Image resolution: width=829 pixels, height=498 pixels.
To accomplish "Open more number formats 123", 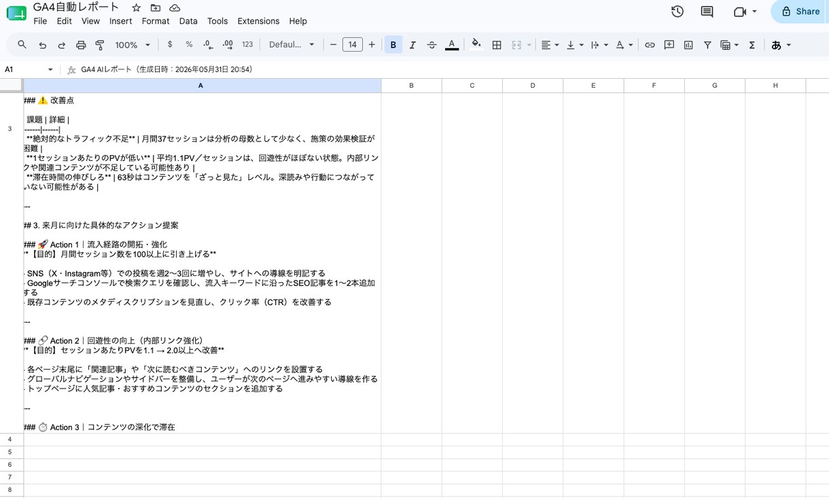I will (x=247, y=45).
